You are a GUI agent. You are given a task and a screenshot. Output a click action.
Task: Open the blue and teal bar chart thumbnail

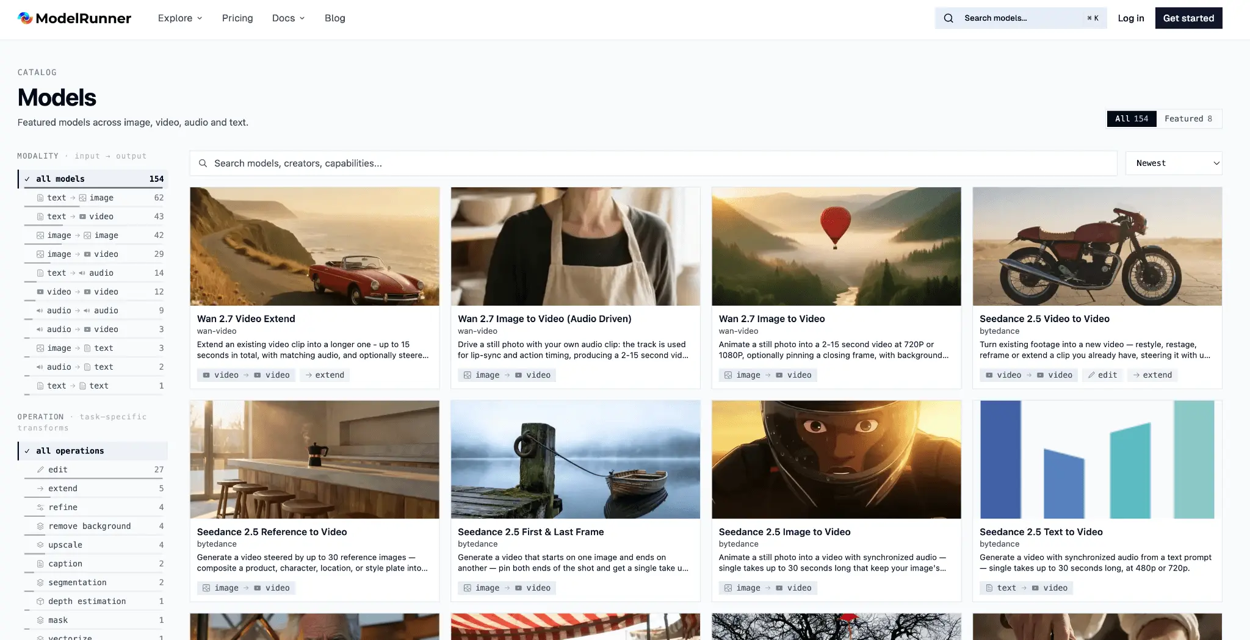[1097, 459]
